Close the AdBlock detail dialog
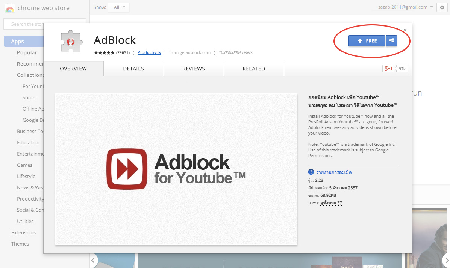This screenshot has height=268, width=450. 405,30
